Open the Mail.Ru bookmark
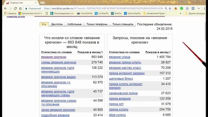208x117 pixels. coord(116,13)
